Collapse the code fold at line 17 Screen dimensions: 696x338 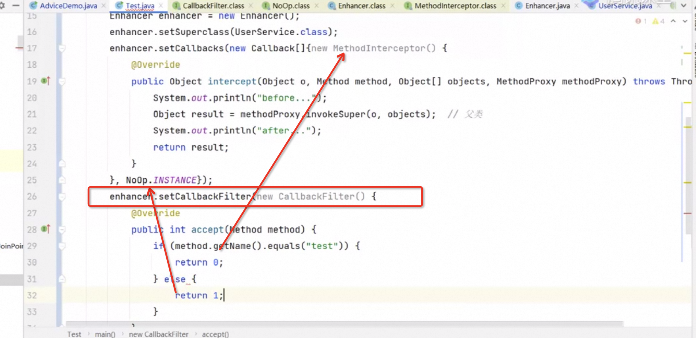pos(62,48)
